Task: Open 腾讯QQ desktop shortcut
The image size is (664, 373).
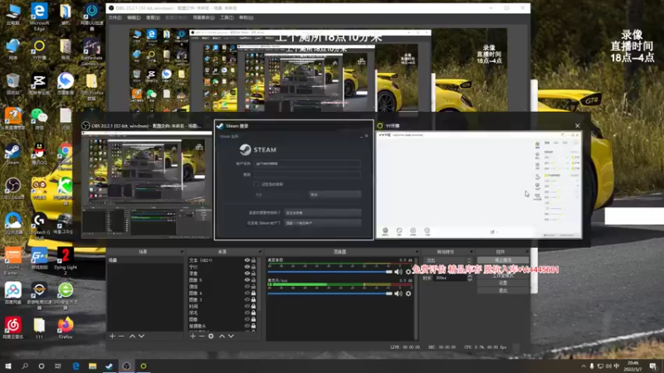Action: (39, 154)
